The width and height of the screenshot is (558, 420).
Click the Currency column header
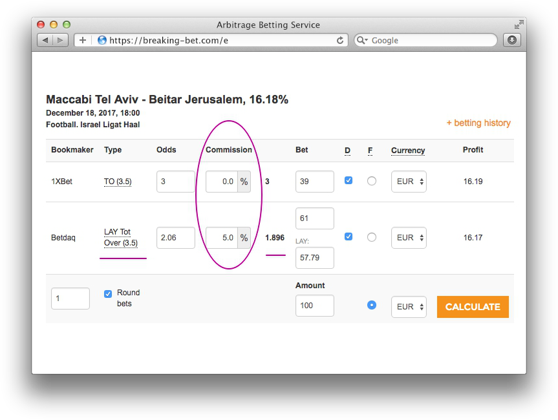pos(408,151)
